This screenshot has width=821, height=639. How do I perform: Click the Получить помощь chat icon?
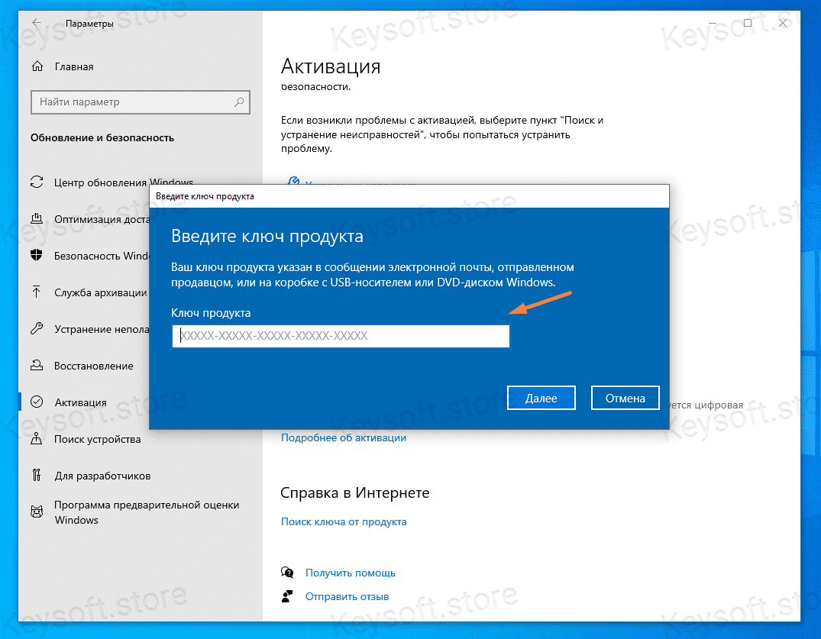287,573
